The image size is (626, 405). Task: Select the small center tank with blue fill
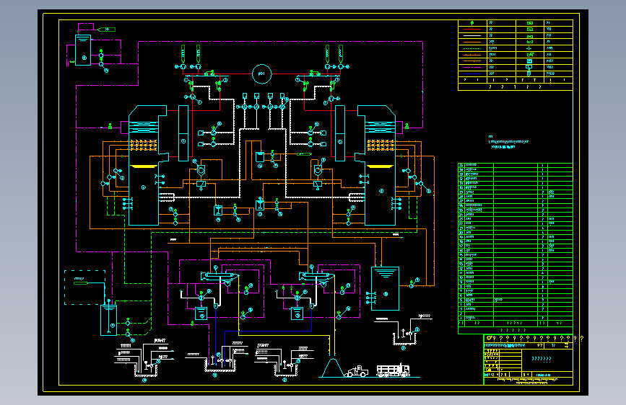[260, 156]
